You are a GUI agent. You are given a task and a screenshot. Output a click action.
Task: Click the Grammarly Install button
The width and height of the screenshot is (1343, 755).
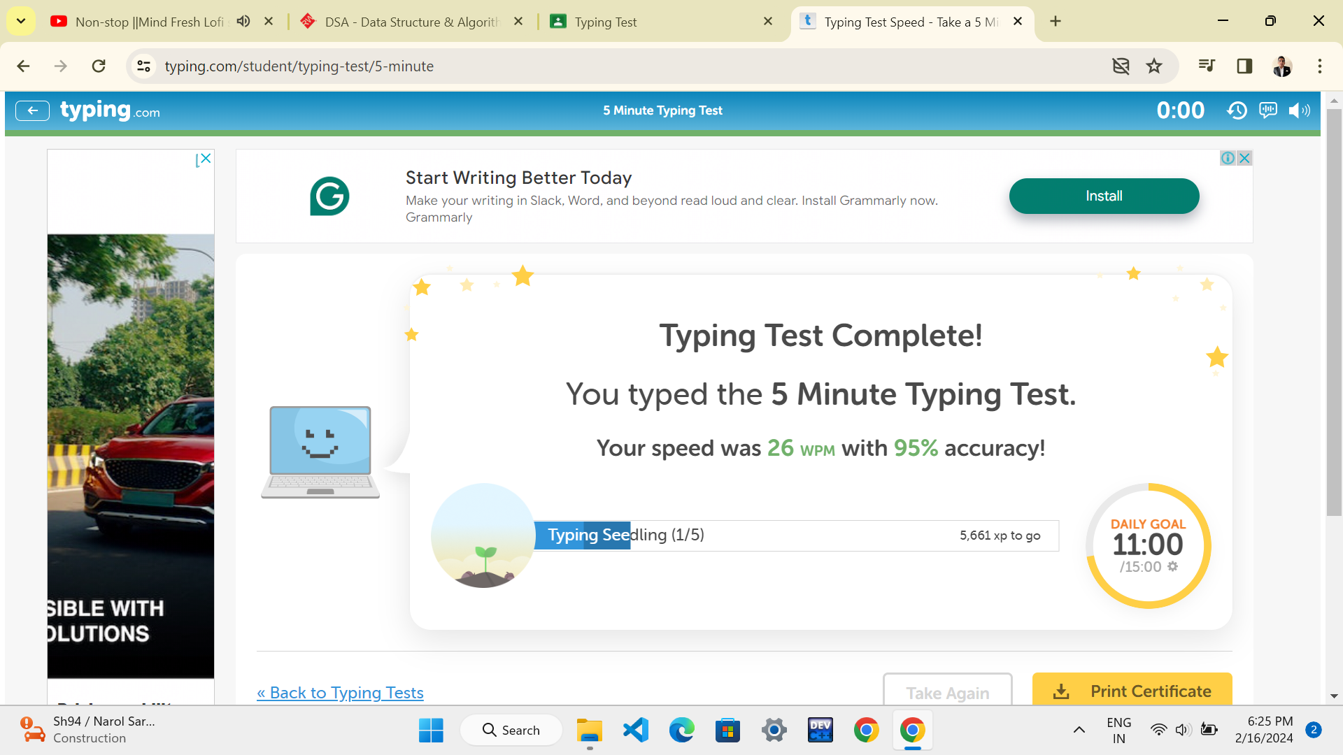pos(1104,196)
